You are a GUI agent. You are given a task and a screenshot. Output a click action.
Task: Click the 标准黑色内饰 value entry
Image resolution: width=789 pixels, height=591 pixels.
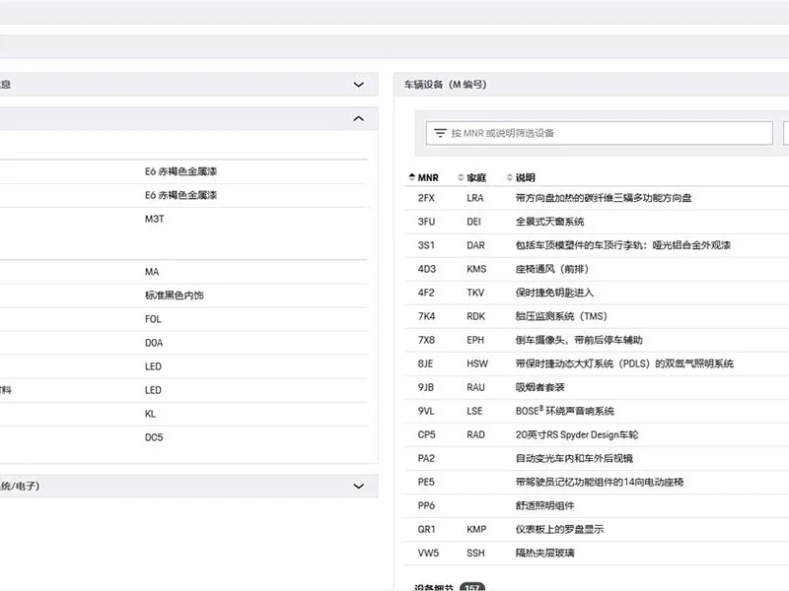[x=175, y=295]
